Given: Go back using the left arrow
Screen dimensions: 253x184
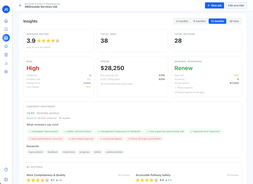Looking at the screenshot, I should (20, 5).
